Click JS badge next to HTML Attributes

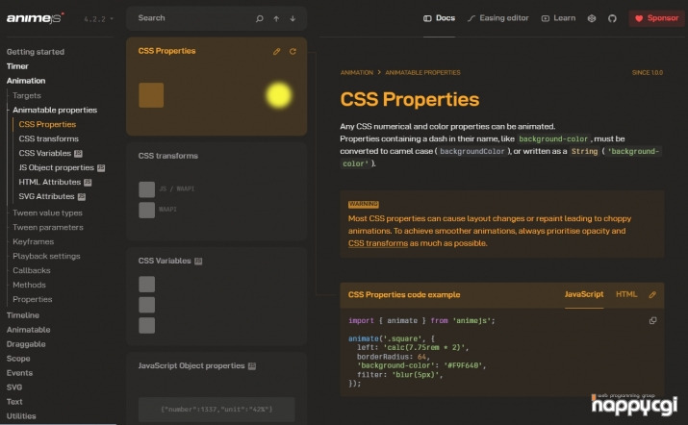pos(88,183)
